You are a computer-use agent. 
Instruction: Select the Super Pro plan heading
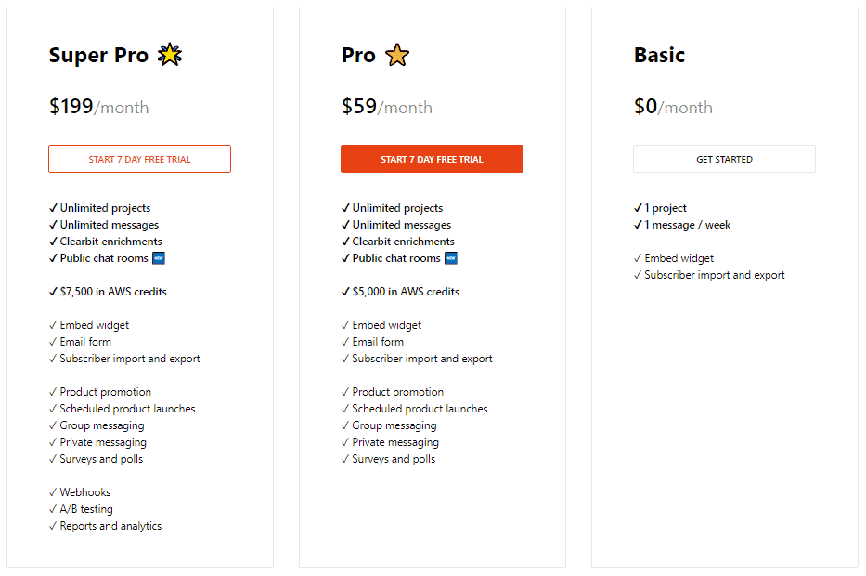click(x=97, y=54)
